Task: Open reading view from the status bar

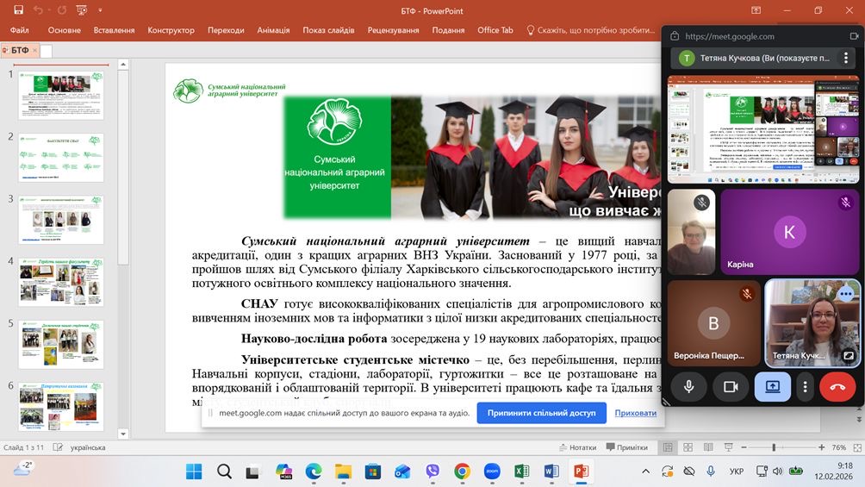Action: coord(706,447)
